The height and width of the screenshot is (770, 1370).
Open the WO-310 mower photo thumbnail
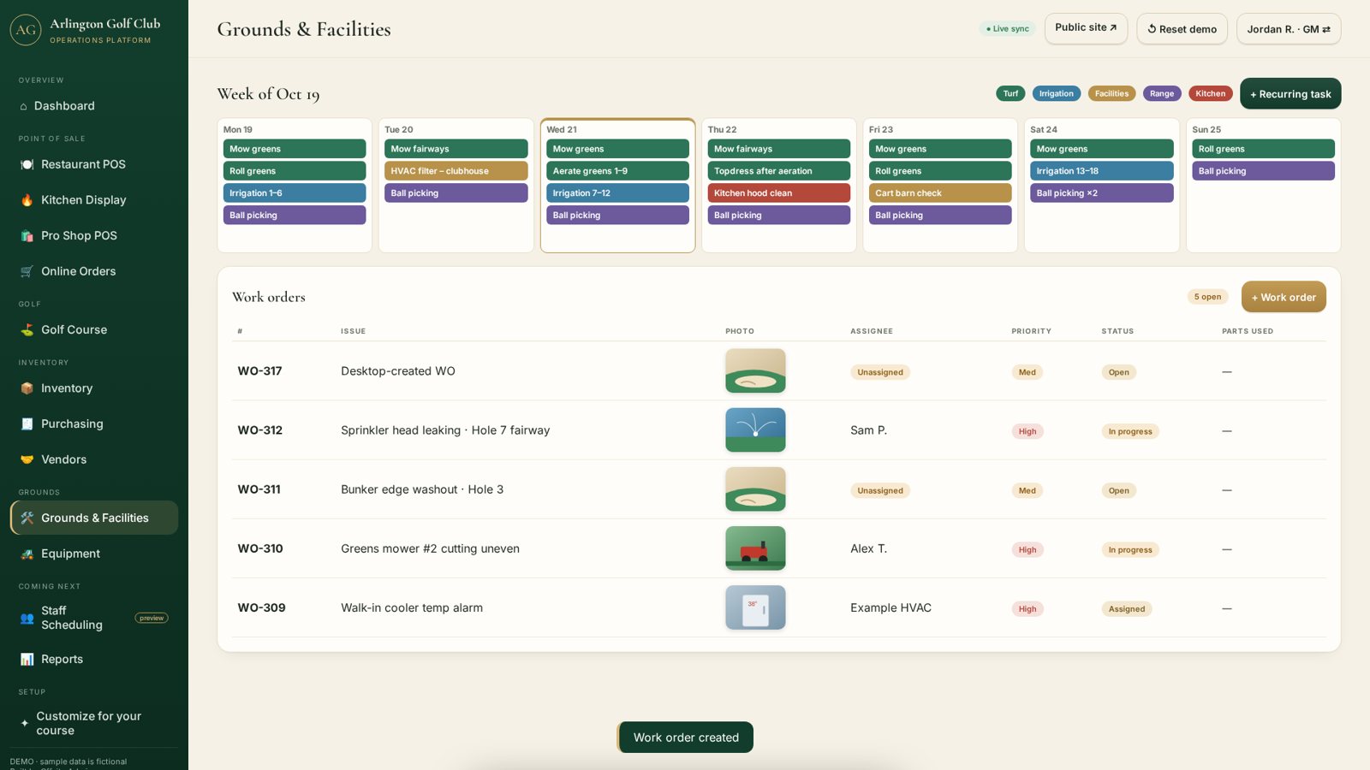pyautogui.click(x=755, y=548)
